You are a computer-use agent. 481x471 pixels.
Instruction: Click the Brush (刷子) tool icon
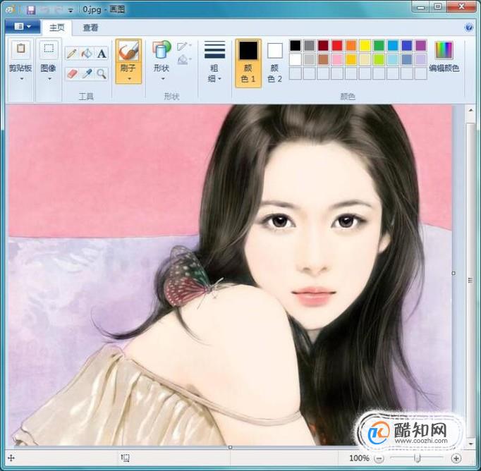click(128, 51)
